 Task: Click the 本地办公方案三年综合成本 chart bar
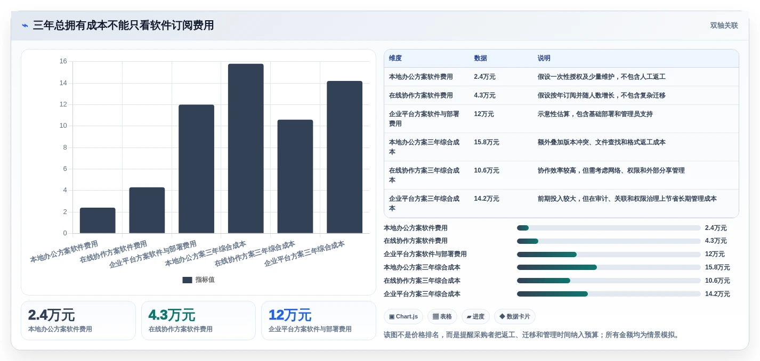[x=246, y=149]
